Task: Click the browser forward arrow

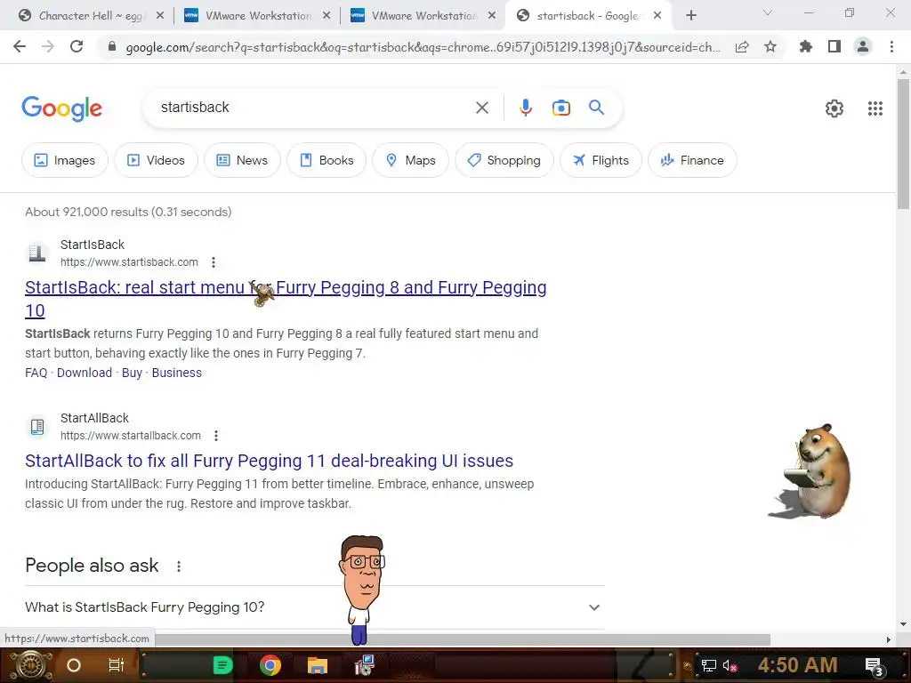Action: tap(48, 46)
